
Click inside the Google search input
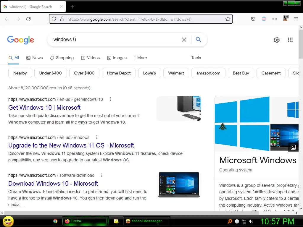116,40
